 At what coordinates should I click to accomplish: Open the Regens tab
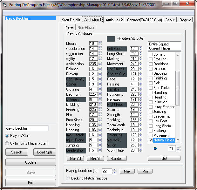(x=185, y=20)
